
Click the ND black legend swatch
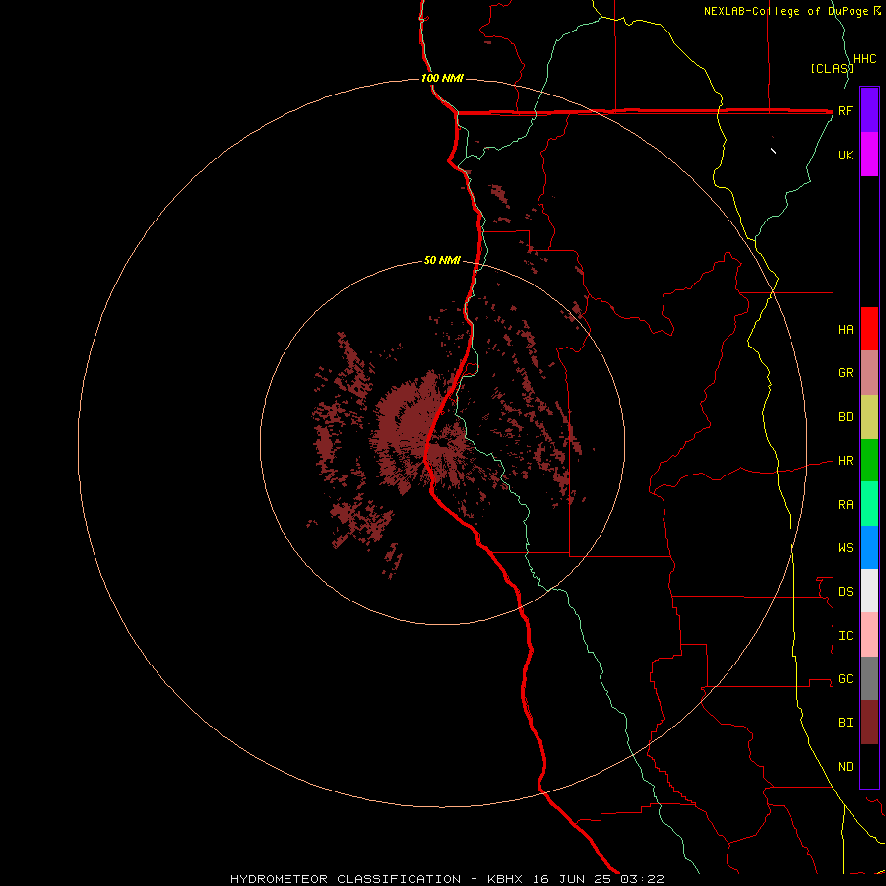(x=869, y=766)
